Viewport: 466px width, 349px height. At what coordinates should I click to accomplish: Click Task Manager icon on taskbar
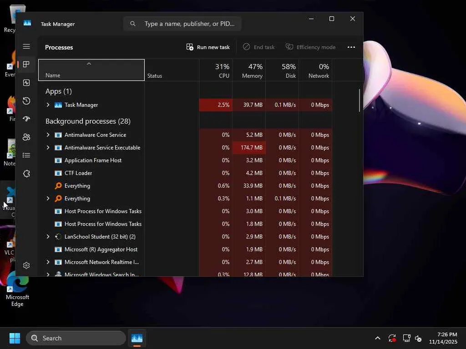(137, 338)
